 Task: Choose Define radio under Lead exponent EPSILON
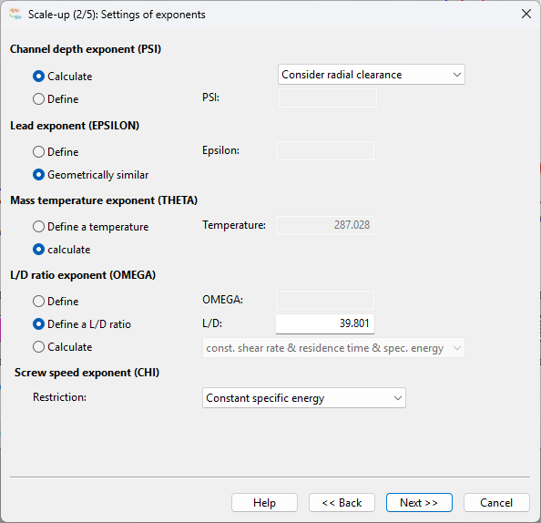coord(56,152)
